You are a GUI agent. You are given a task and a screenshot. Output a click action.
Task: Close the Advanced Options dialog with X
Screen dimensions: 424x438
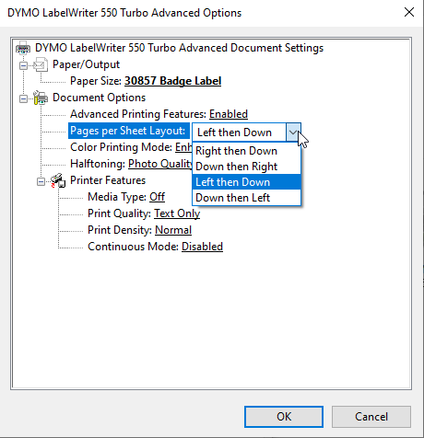click(x=409, y=13)
